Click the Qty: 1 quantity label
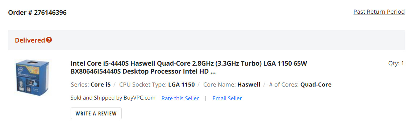Screen dimensions: 408x136 (396, 63)
